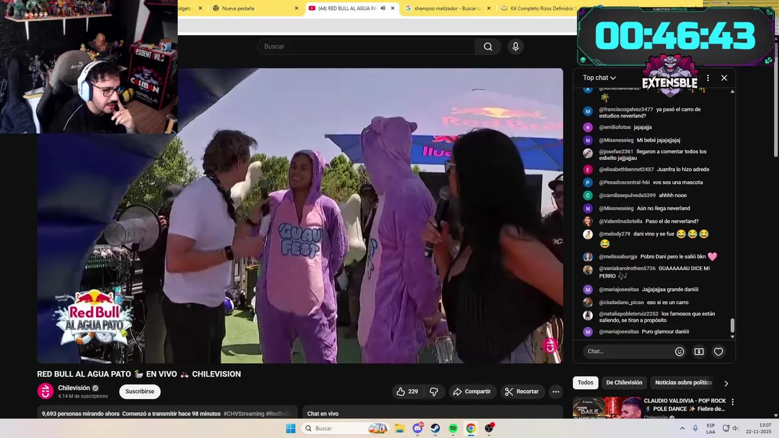Close the live chat panel
Image resolution: width=779 pixels, height=438 pixels.
pos(724,78)
